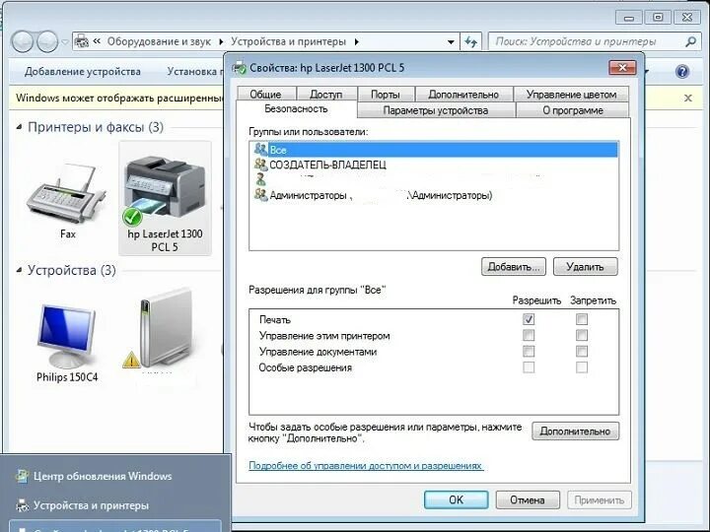Viewport: 710px width, 532px height.
Task: Click the Оборудование и звук breadcrumb
Action: (159, 41)
